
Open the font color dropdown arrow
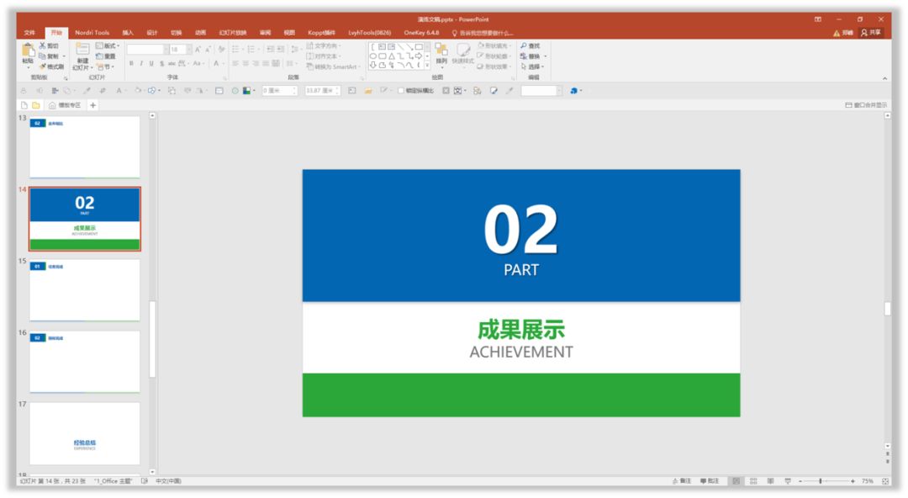point(224,63)
